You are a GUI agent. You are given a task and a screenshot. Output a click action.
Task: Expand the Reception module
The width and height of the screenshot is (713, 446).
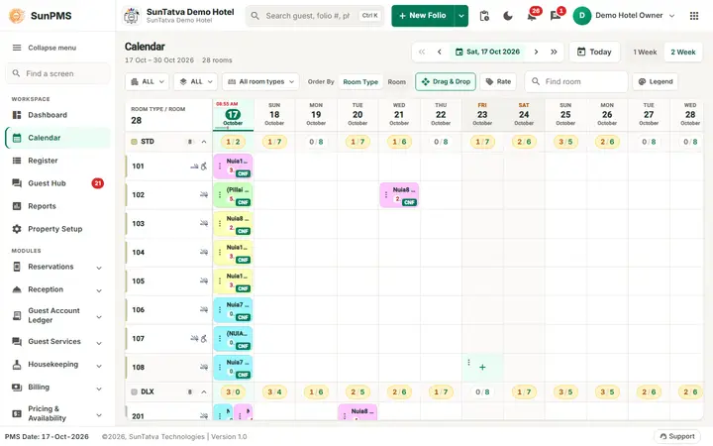[57, 289]
